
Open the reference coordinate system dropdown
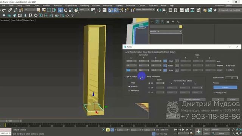pyautogui.click(x=84, y=9)
